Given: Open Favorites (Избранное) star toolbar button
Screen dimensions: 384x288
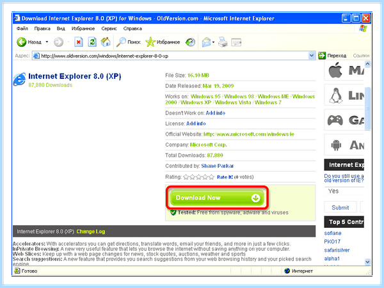Looking at the screenshot, I should 163,42.
